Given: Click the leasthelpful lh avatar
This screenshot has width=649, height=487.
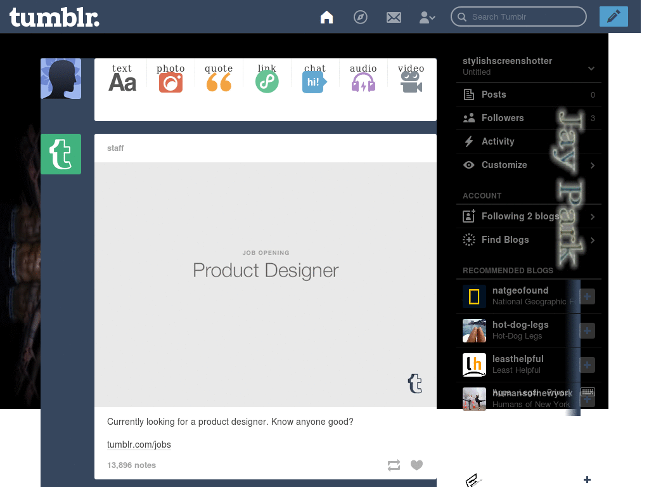Looking at the screenshot, I should 474,365.
